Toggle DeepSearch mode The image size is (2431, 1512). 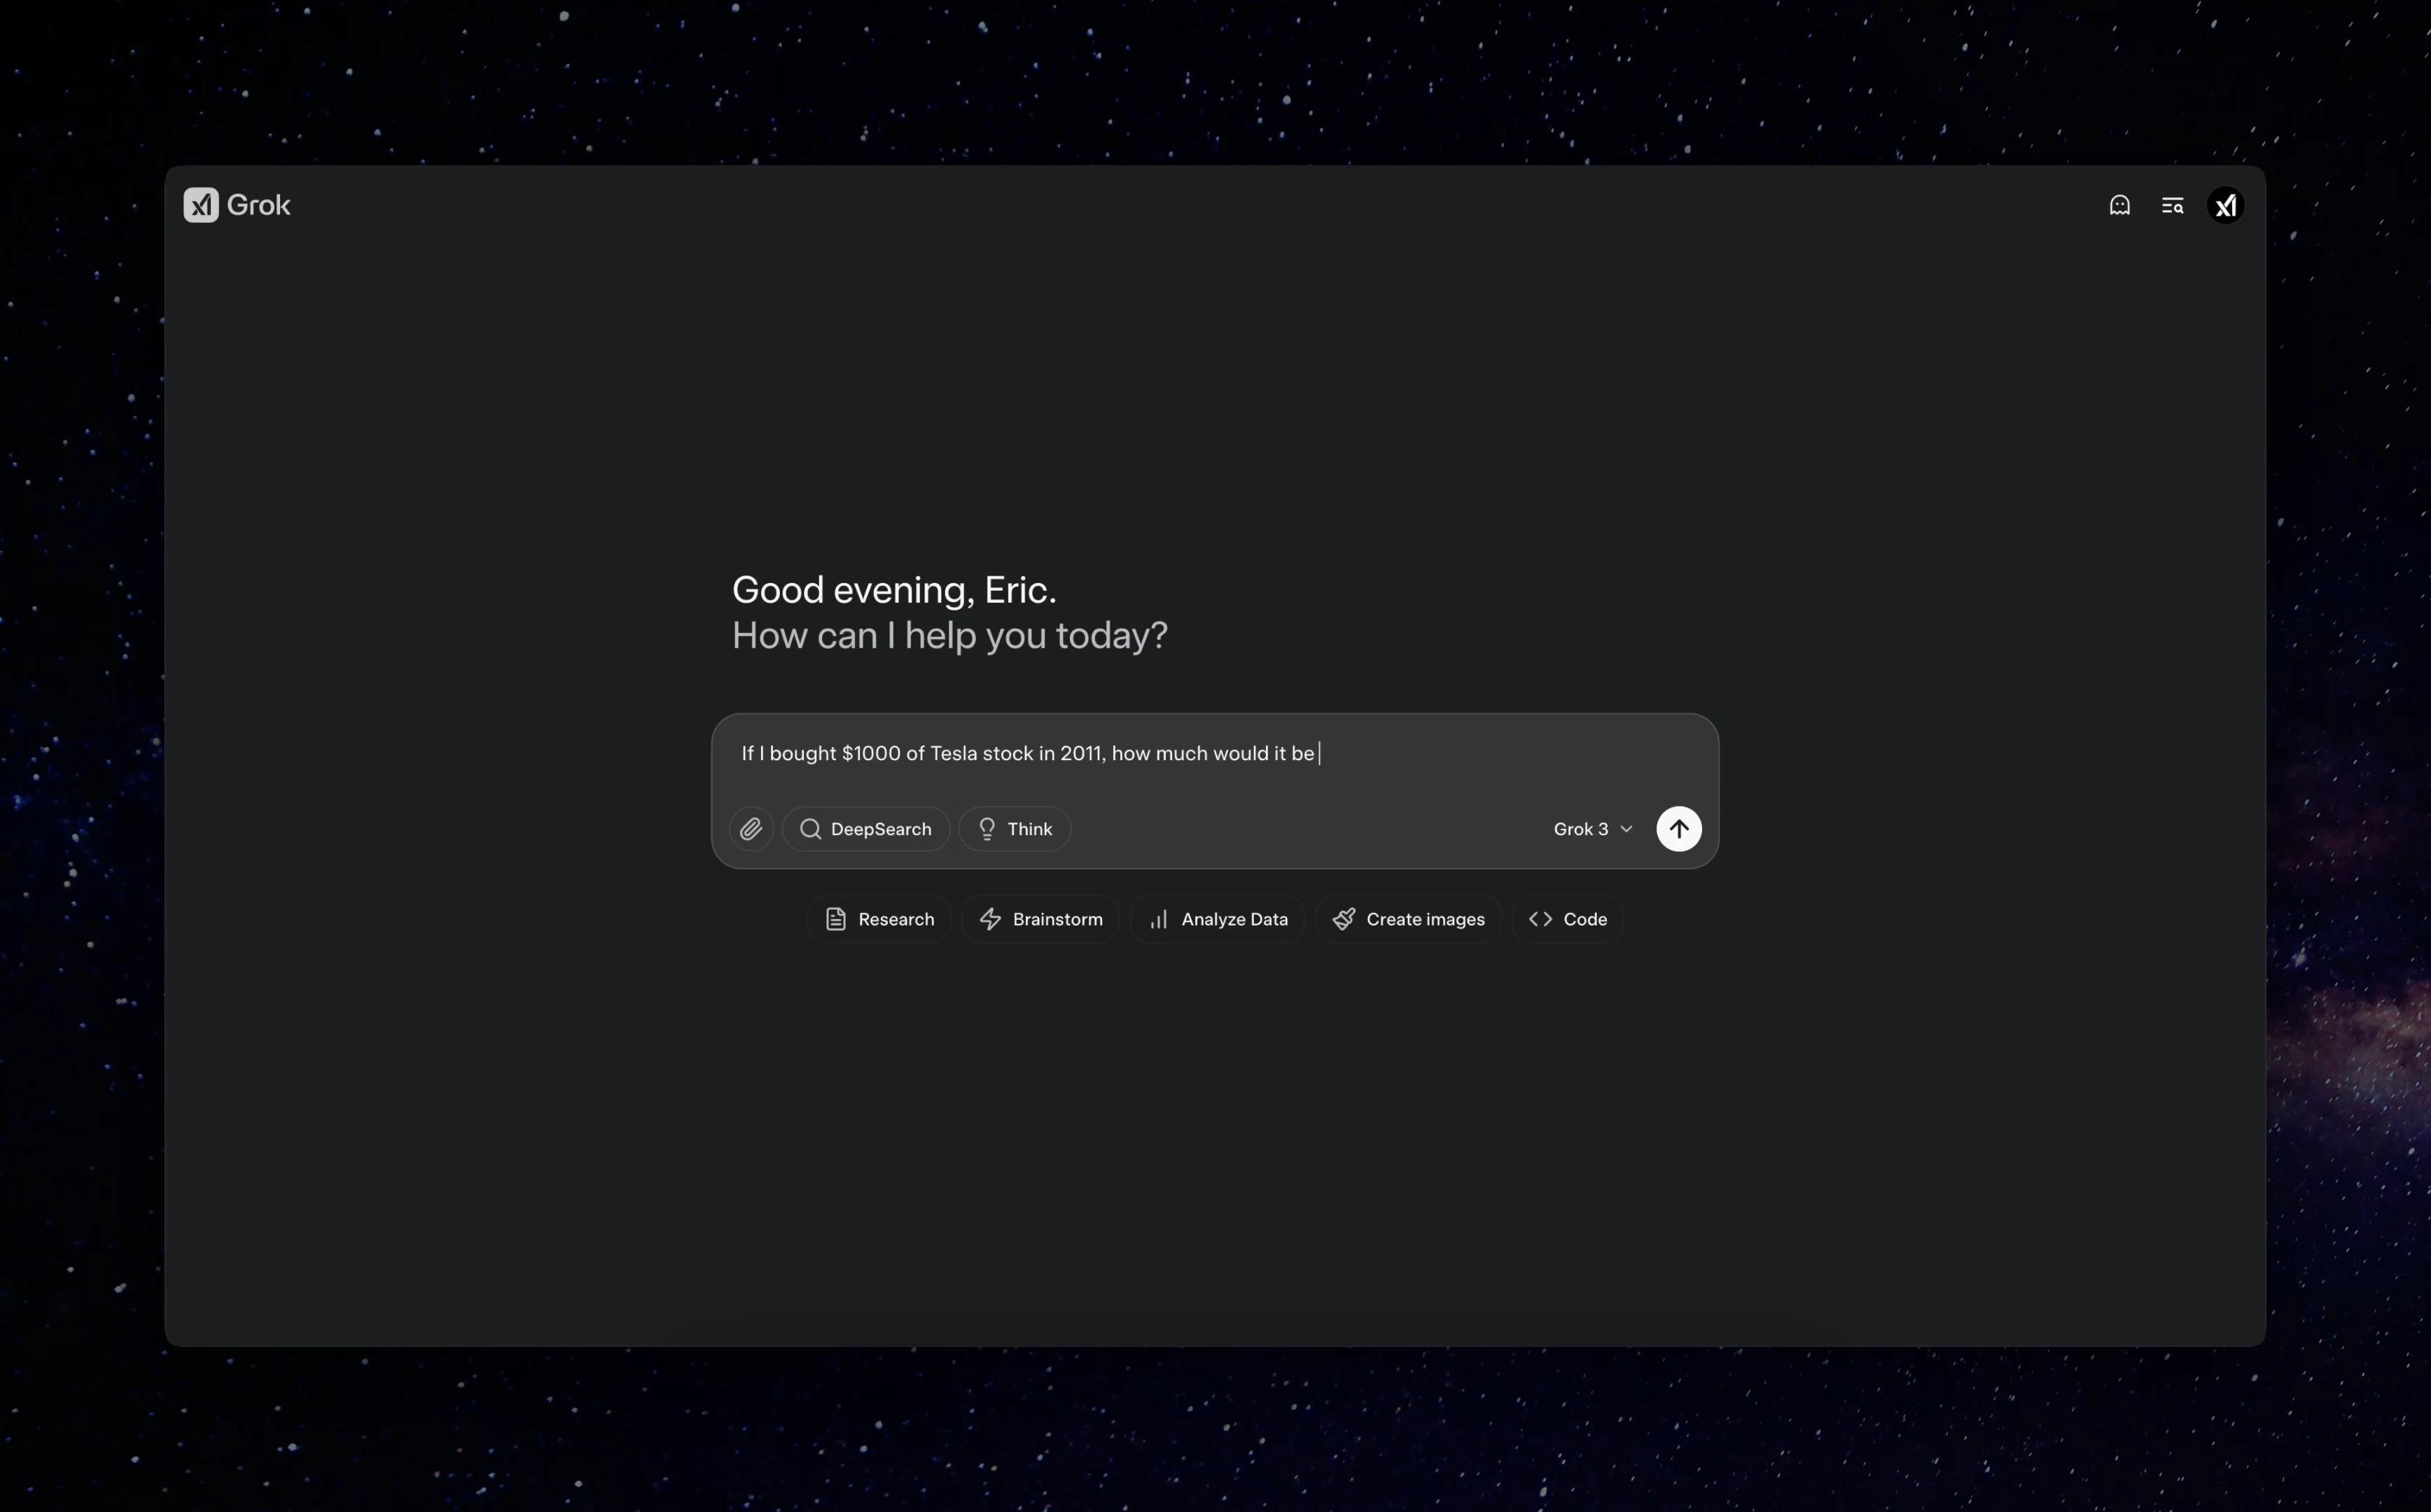(x=866, y=829)
